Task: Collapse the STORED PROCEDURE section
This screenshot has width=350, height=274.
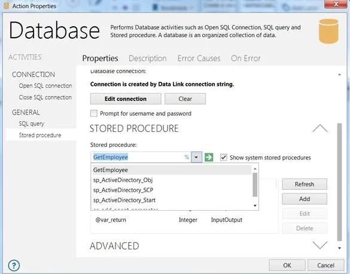Action: (x=320, y=128)
